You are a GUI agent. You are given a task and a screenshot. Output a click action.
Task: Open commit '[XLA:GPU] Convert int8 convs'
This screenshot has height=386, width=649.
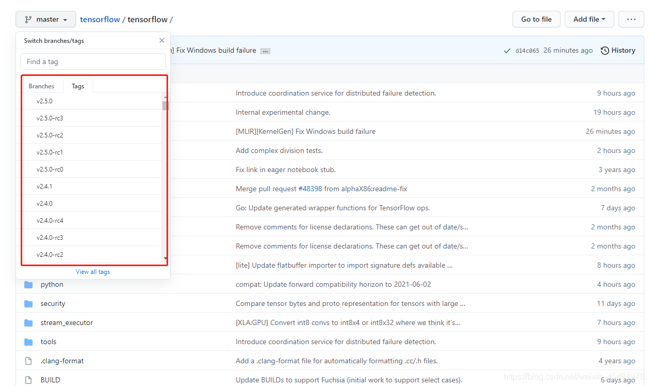(x=348, y=322)
